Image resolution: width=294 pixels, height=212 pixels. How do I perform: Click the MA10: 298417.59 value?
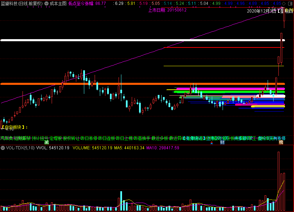[163, 148]
